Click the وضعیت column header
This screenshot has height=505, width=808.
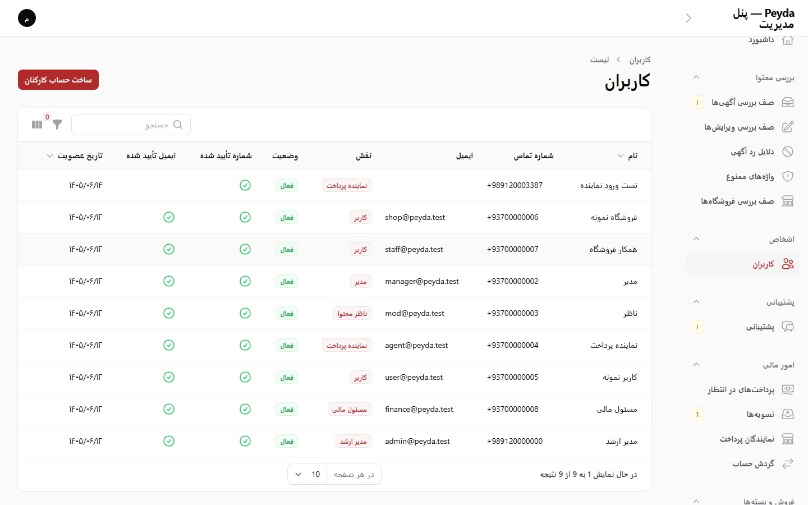click(285, 155)
